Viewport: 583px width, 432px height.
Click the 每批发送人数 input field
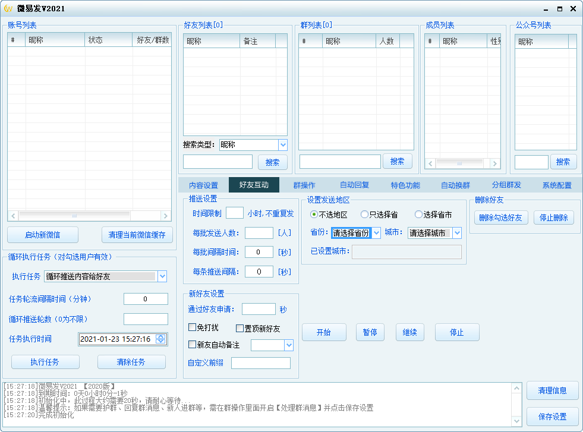pyautogui.click(x=259, y=233)
